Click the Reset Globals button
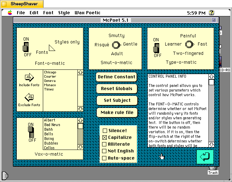 117,89
